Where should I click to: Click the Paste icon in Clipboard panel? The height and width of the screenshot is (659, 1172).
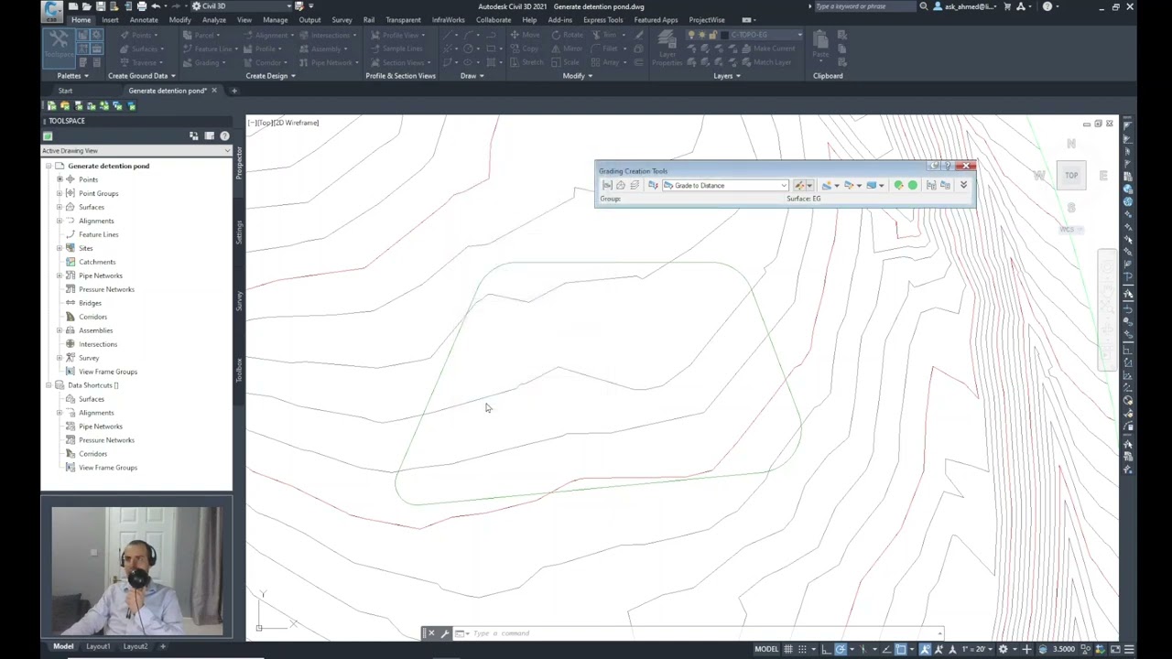tap(820, 44)
